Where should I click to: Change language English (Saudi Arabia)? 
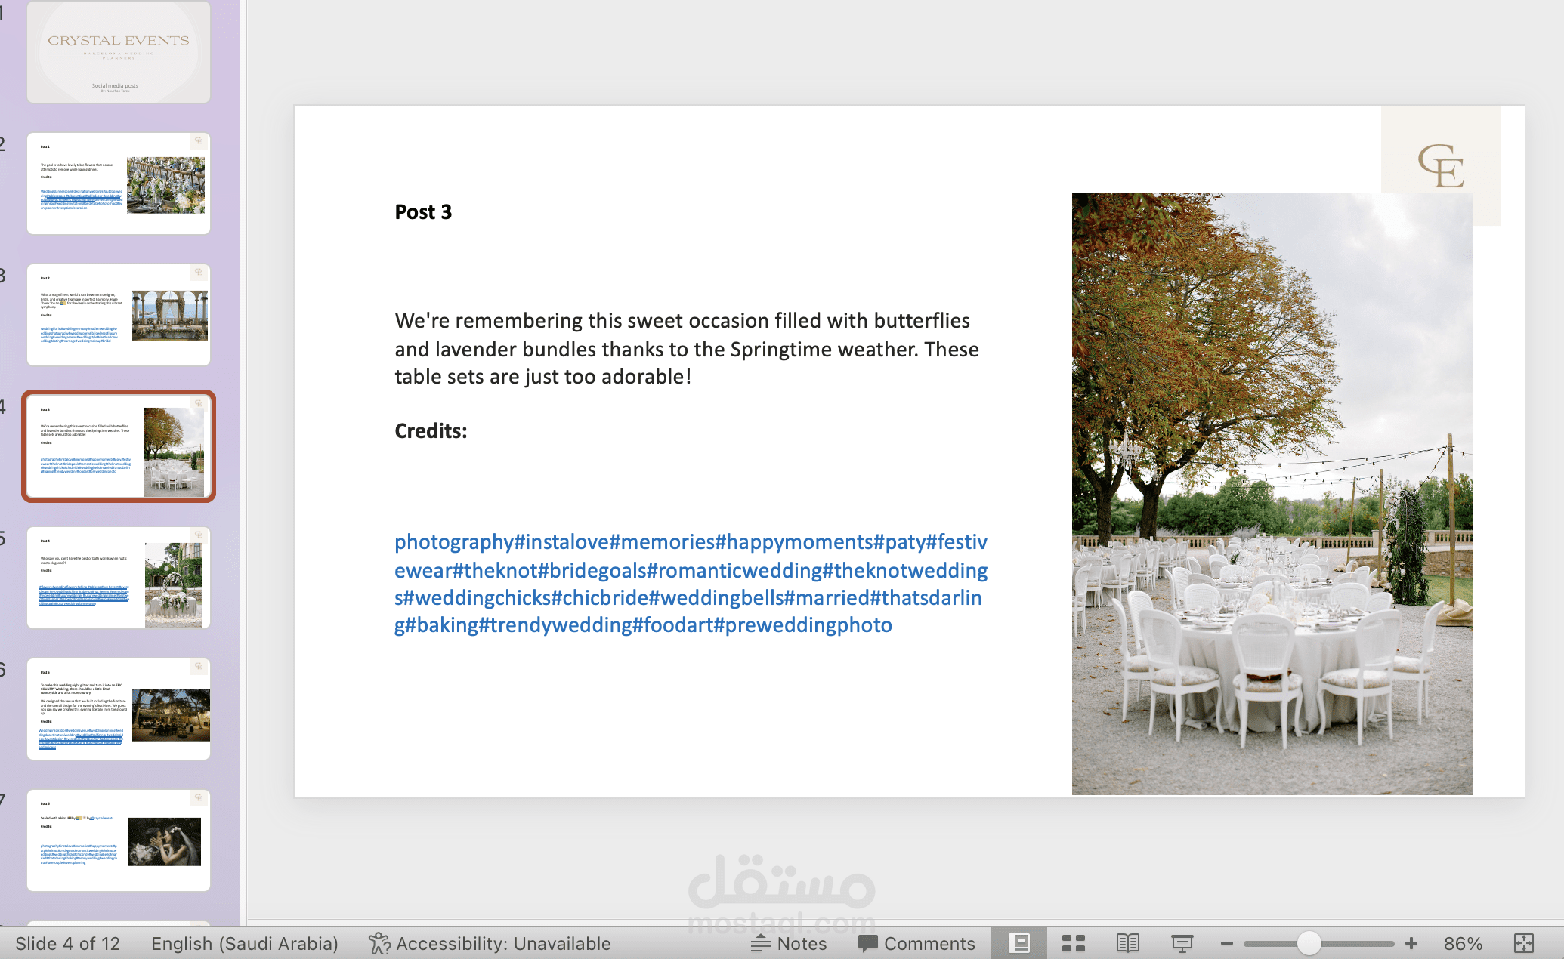245,943
